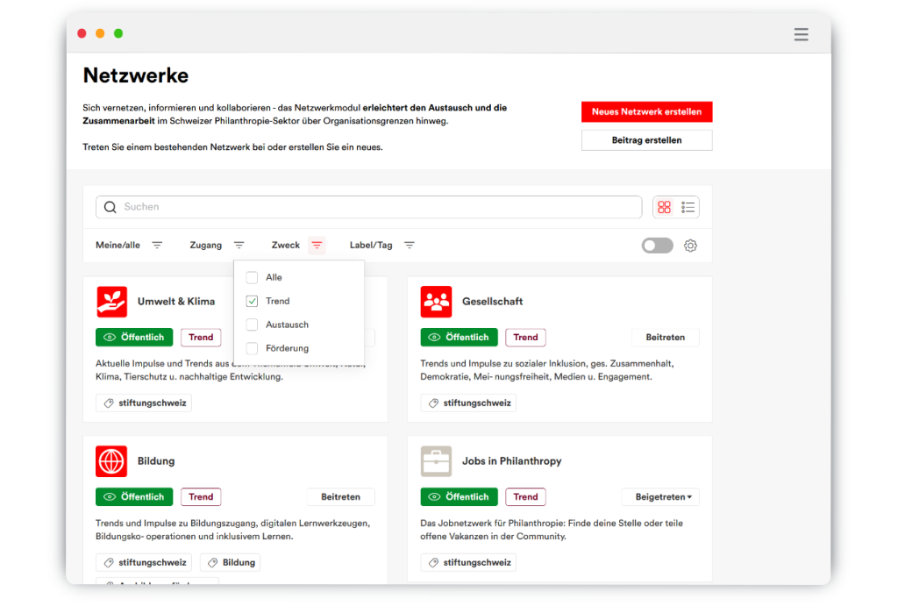The height and width of the screenshot is (606, 898).
Task: Select Förderung in the Zweck menu
Action: (287, 348)
